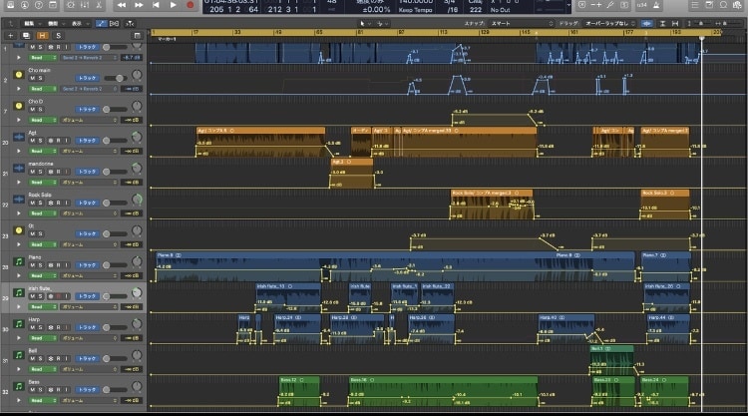Image resolution: width=748 pixels, height=416 pixels.
Task: Click the global tracks button above track headers
Action: tap(137, 36)
